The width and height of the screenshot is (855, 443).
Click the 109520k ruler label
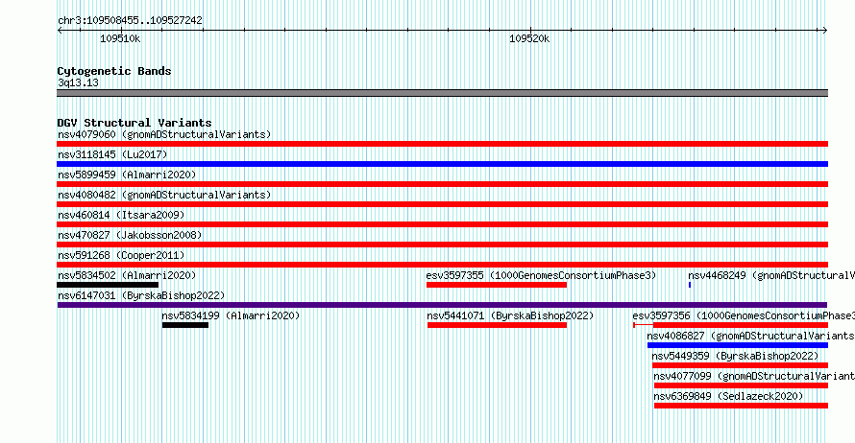click(529, 38)
